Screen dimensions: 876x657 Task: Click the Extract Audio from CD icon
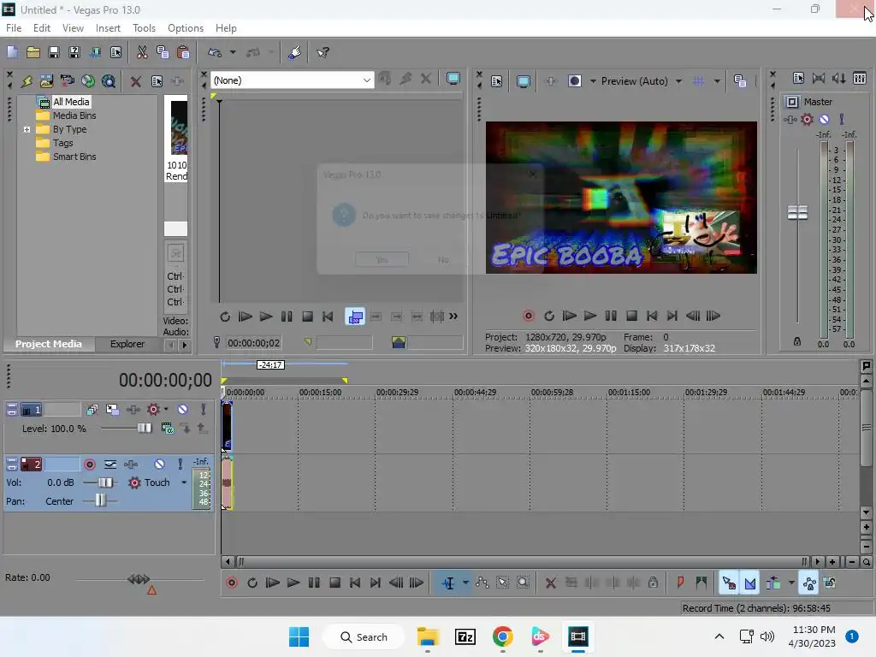88,81
